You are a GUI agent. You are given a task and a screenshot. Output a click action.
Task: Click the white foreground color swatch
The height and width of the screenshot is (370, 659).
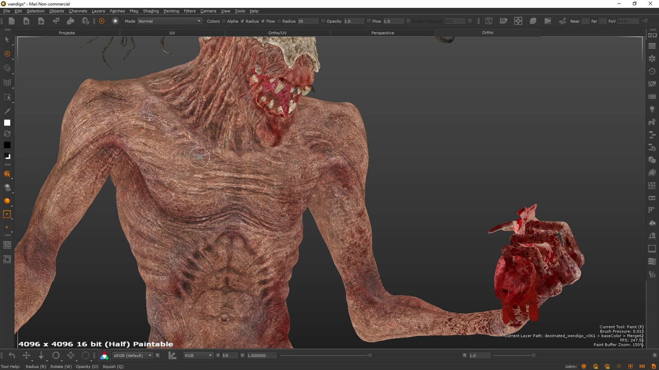pos(7,123)
